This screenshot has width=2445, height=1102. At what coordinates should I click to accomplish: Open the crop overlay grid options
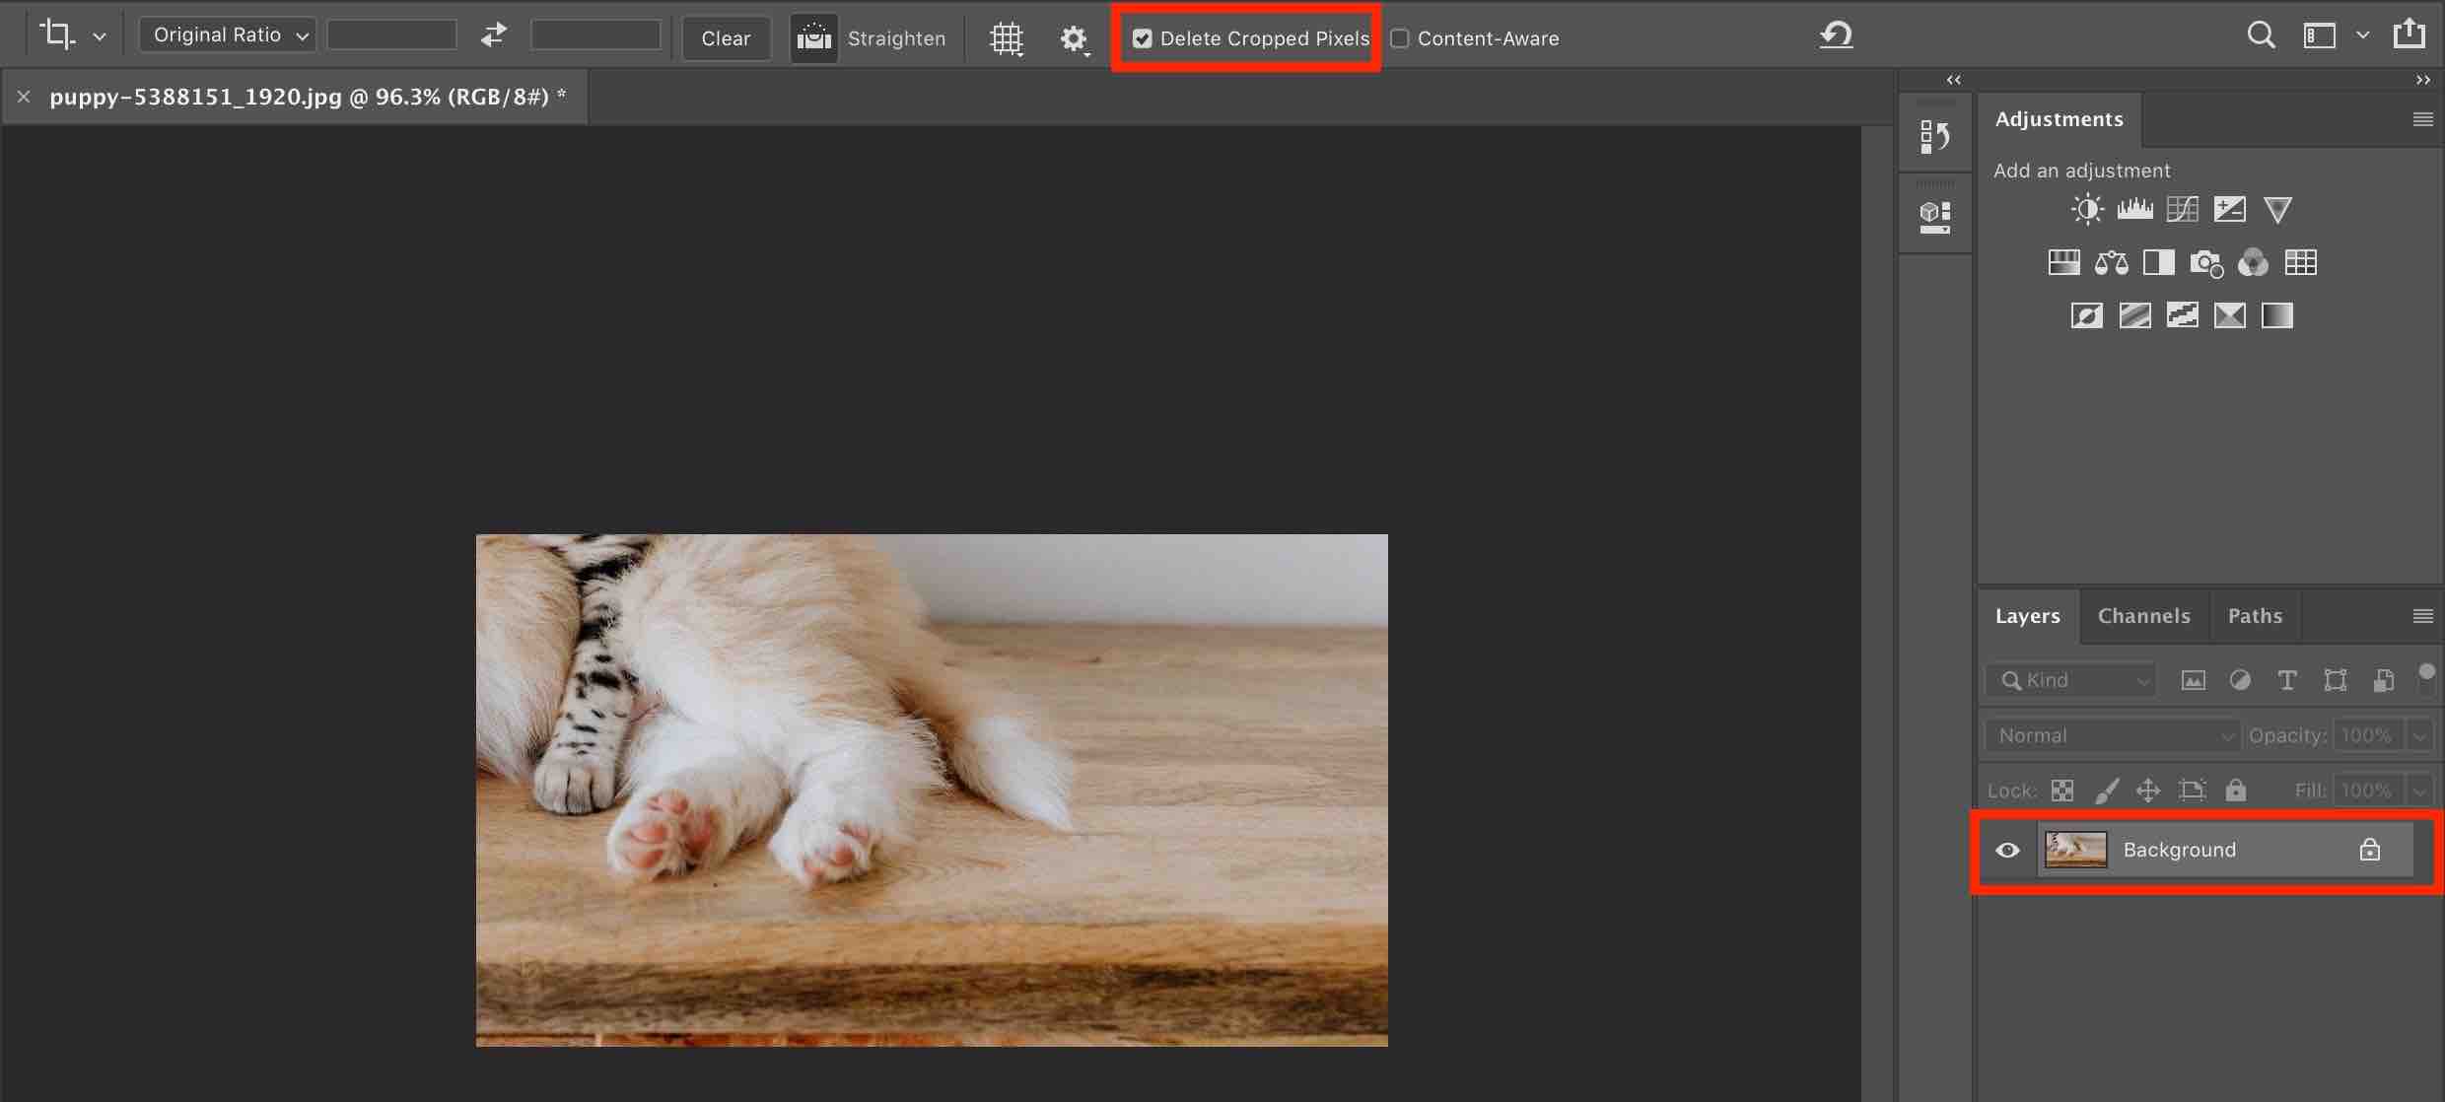[x=1007, y=38]
